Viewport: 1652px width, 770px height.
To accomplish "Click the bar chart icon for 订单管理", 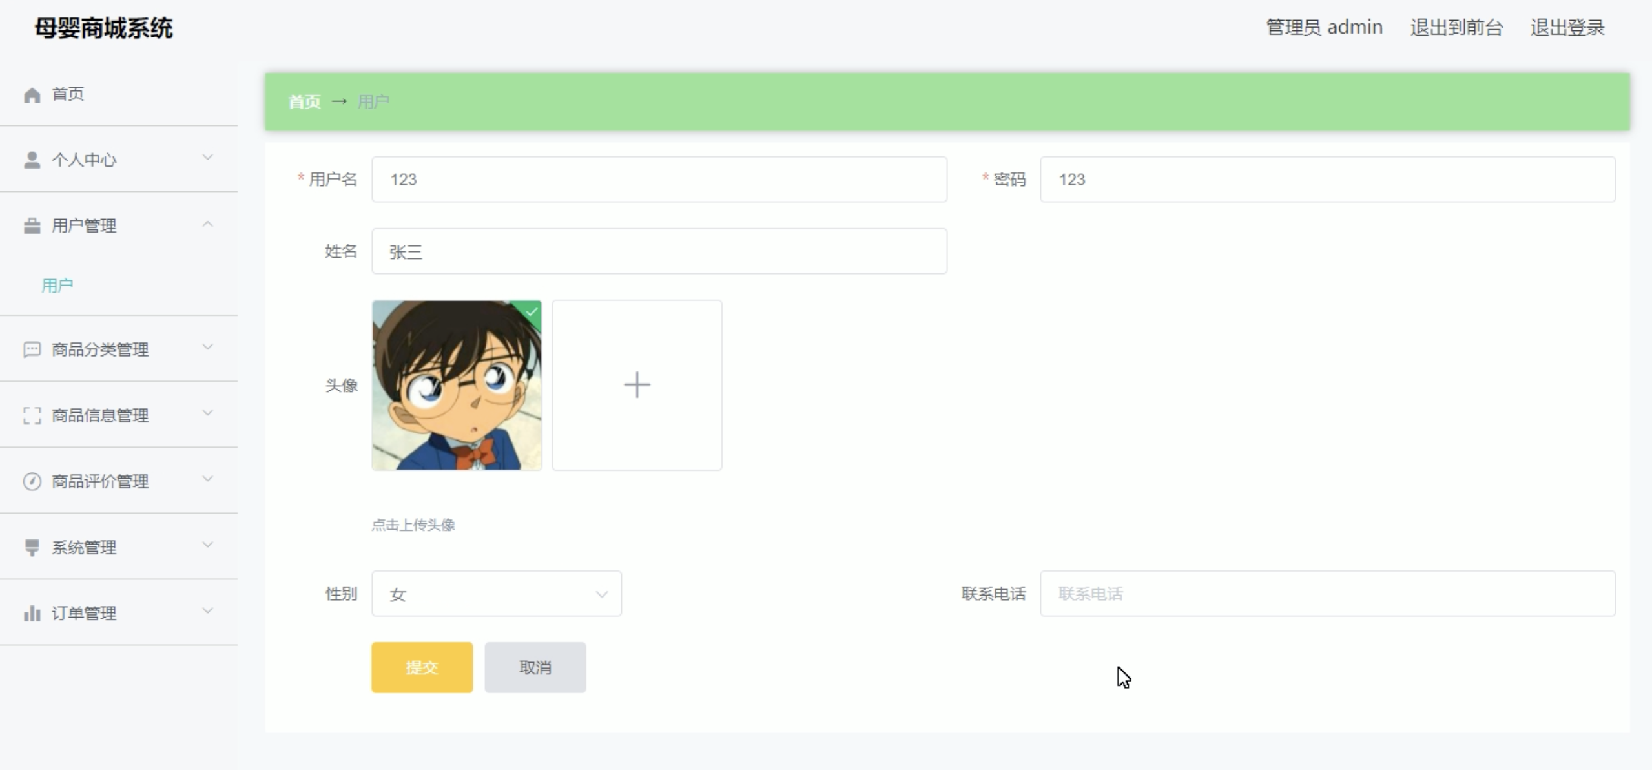I will 32,613.
